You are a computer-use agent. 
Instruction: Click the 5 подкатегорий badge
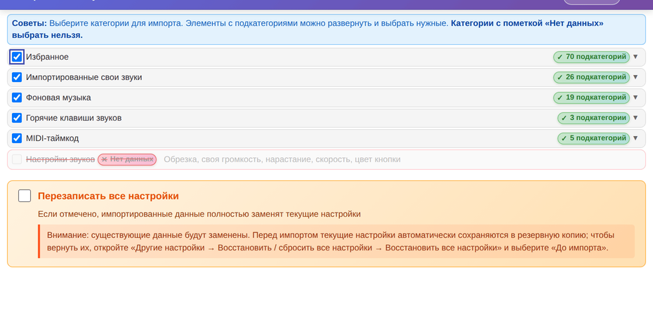pyautogui.click(x=593, y=138)
